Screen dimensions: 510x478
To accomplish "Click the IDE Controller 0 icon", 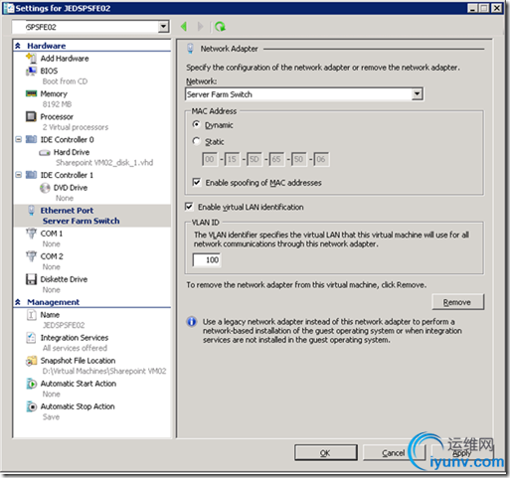I will pos(31,139).
